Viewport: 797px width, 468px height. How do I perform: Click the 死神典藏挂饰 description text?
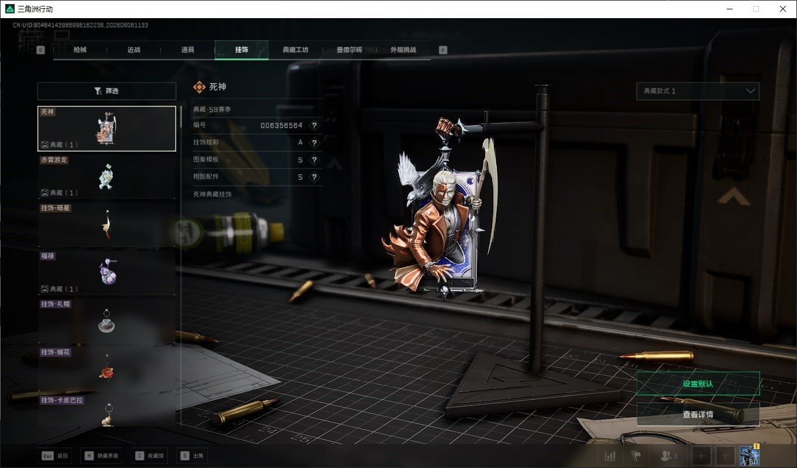[x=212, y=194]
